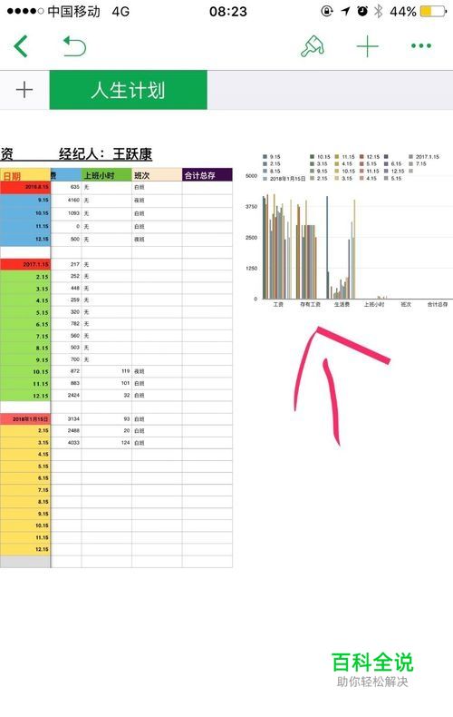Select the 2016.8.15 date cell

click(x=25, y=188)
